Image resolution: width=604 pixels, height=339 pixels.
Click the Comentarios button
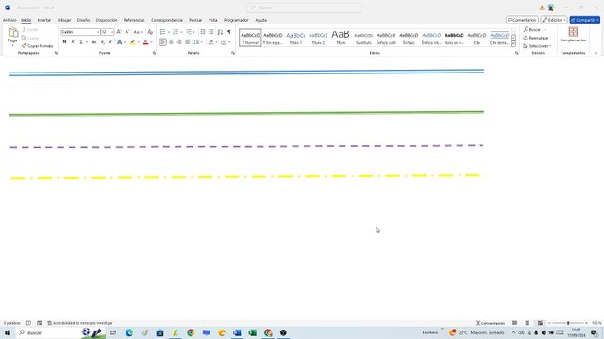(522, 20)
